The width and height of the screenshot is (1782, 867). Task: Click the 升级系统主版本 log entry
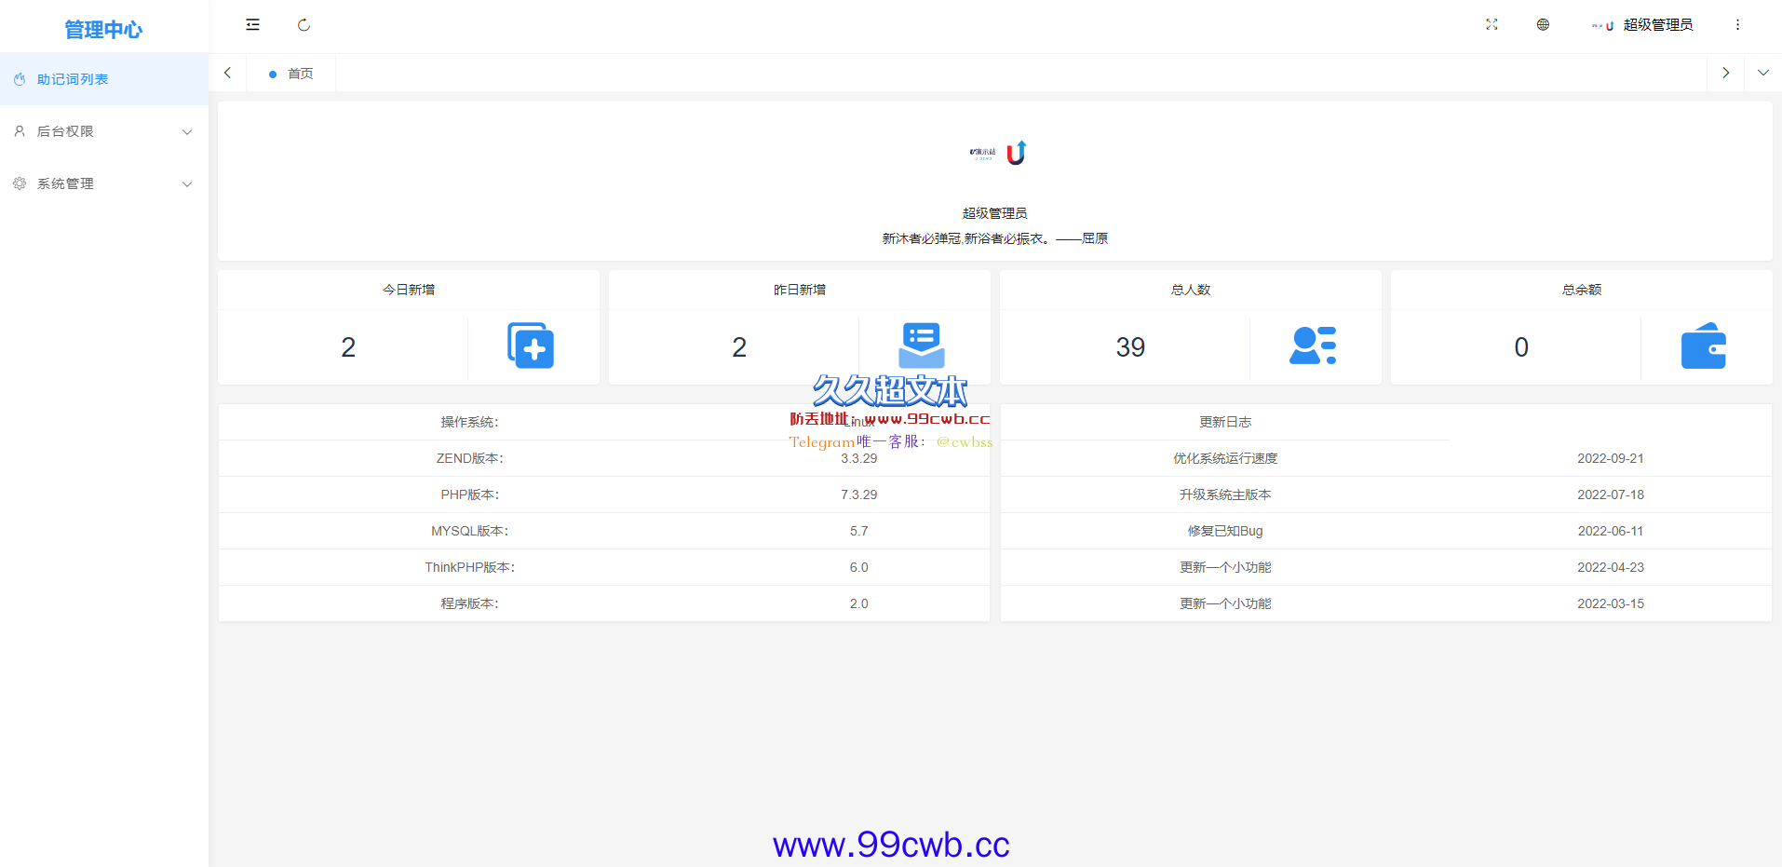click(x=1225, y=494)
